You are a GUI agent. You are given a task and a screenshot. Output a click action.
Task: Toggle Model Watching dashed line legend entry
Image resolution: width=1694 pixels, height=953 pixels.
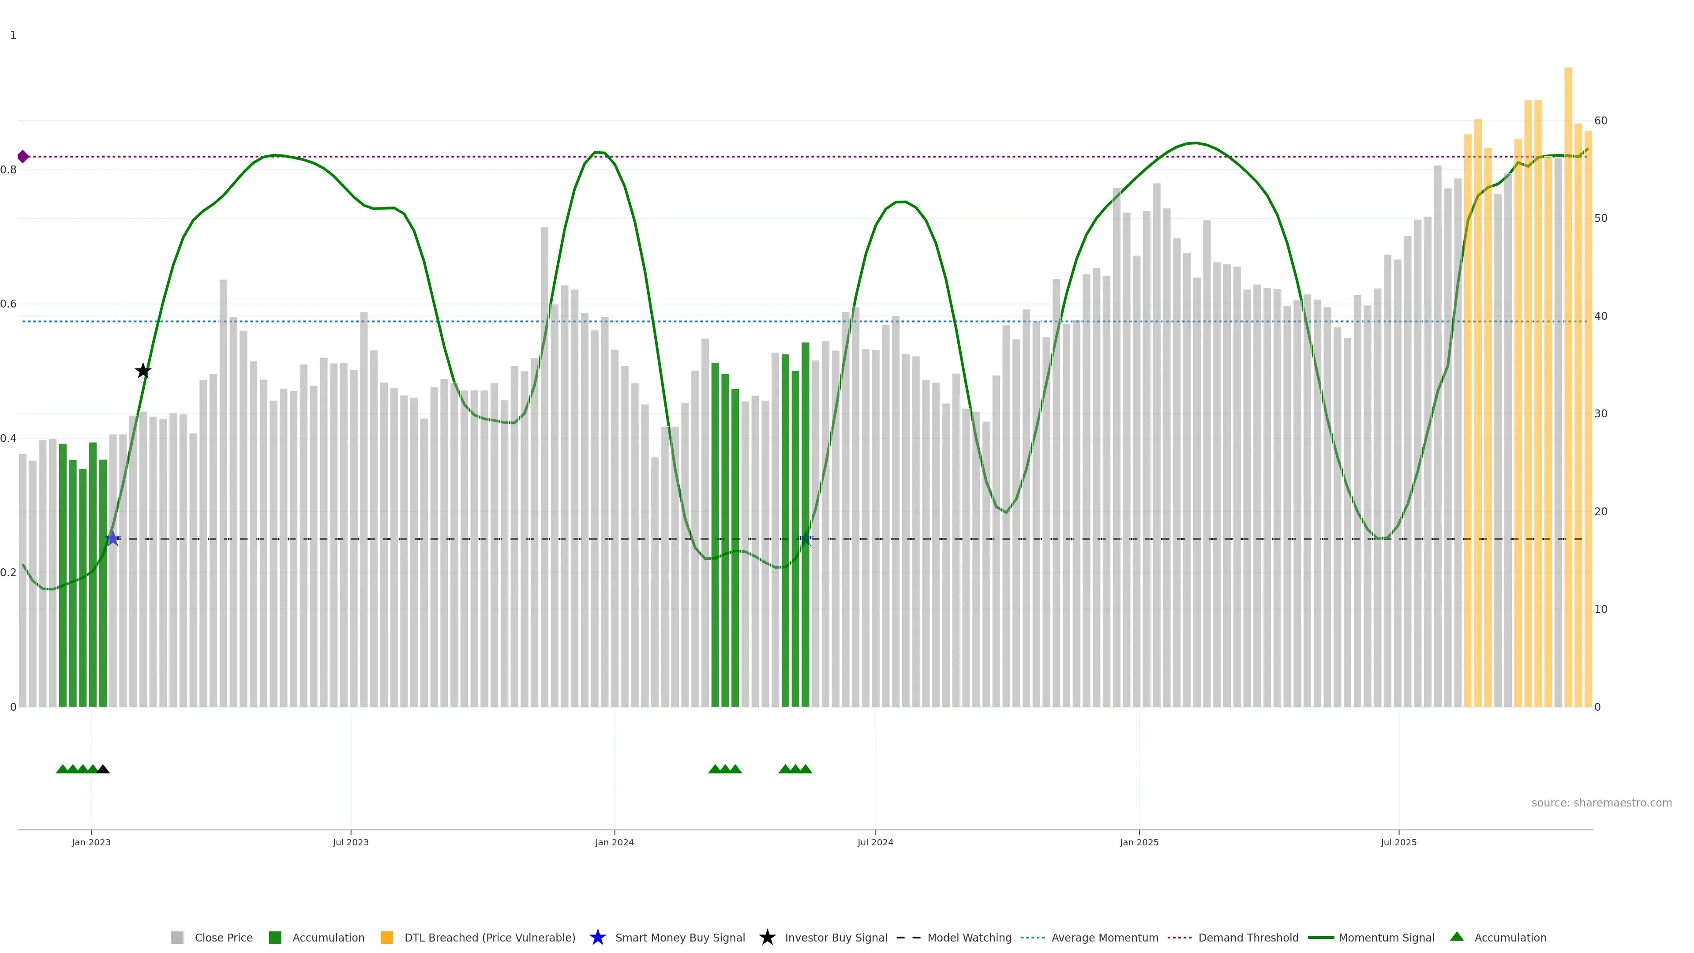[969, 938]
